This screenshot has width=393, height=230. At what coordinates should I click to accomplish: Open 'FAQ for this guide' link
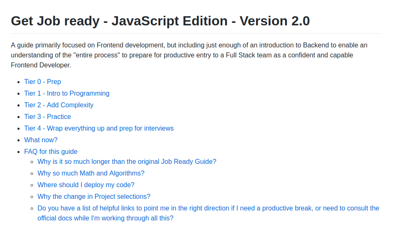(51, 152)
